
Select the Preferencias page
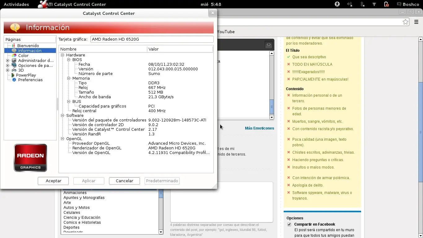(x=30, y=80)
